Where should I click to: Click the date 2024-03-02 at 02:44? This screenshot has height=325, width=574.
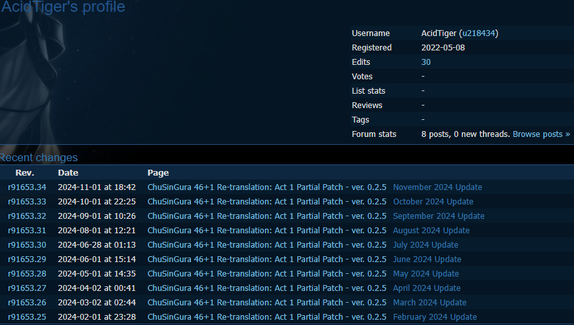click(x=96, y=303)
